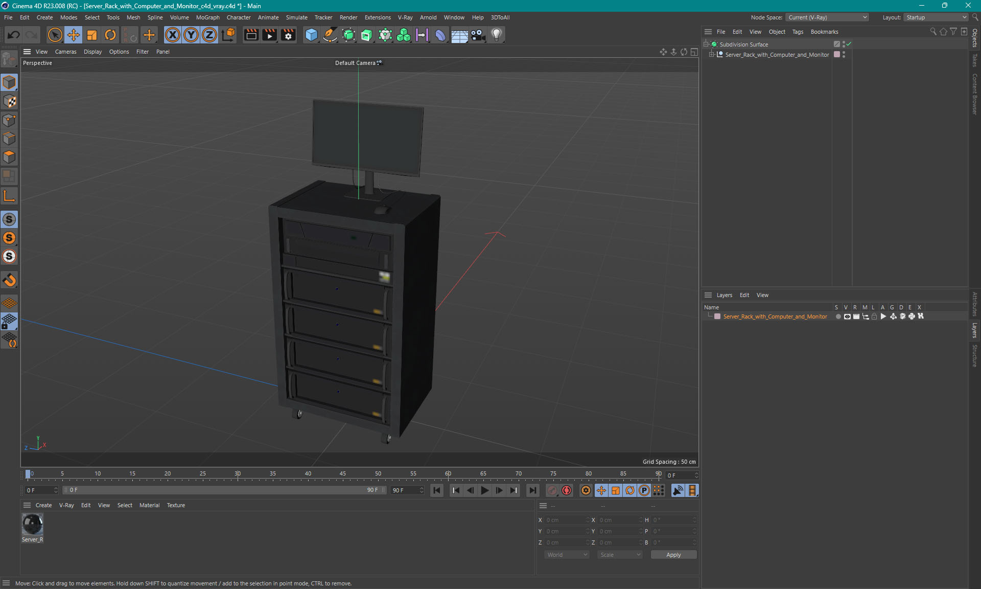Toggle Subdivision Surface enable checkmark

(849, 44)
